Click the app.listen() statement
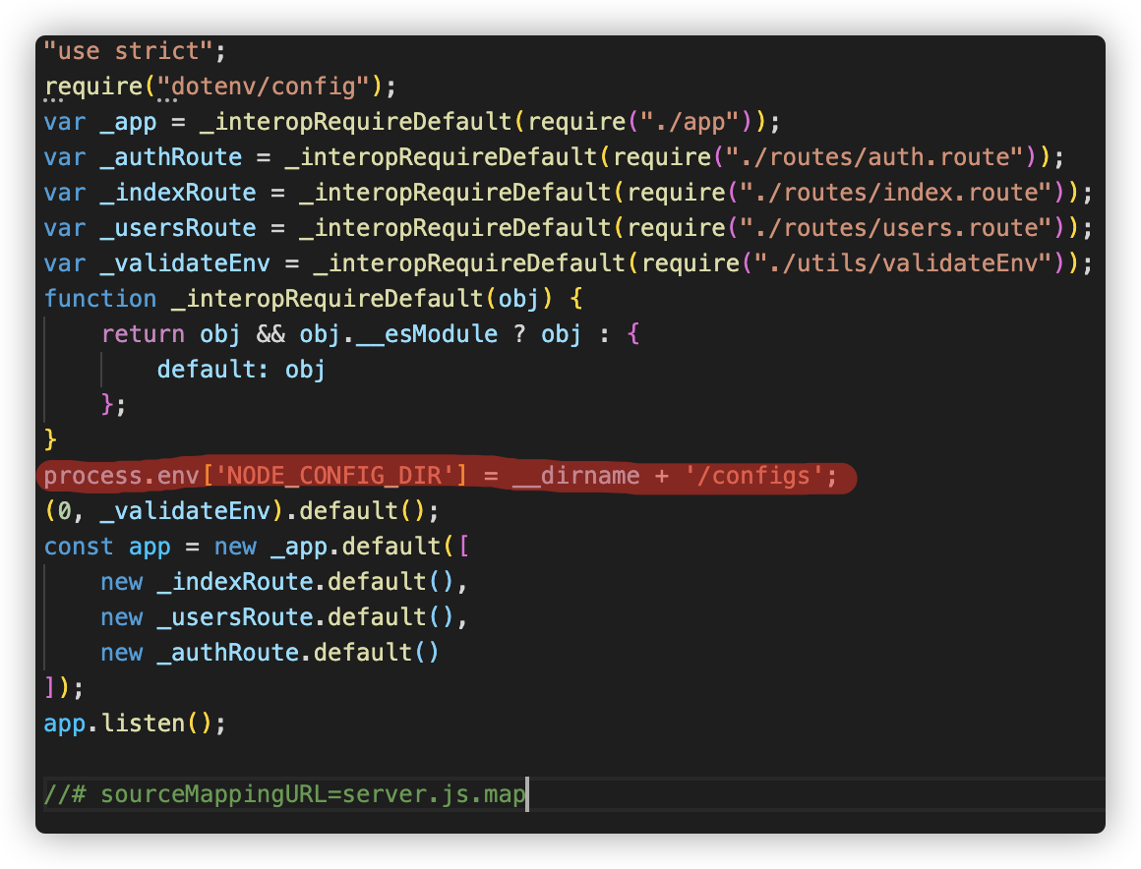Screen dimensions: 1141x869 [x=136, y=724]
